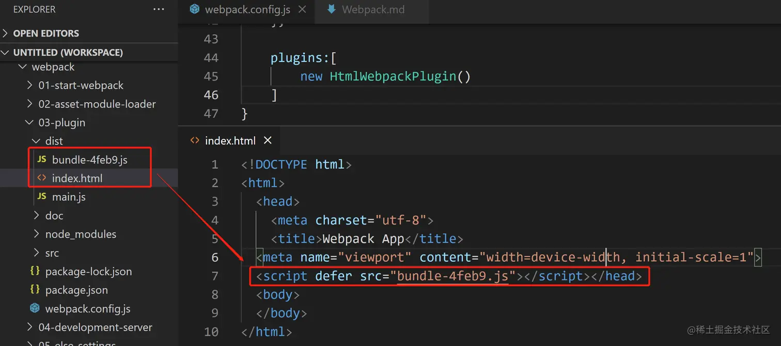The width and height of the screenshot is (781, 346).
Task: Click line number 46 in webpack.config.js
Action: pyautogui.click(x=211, y=95)
